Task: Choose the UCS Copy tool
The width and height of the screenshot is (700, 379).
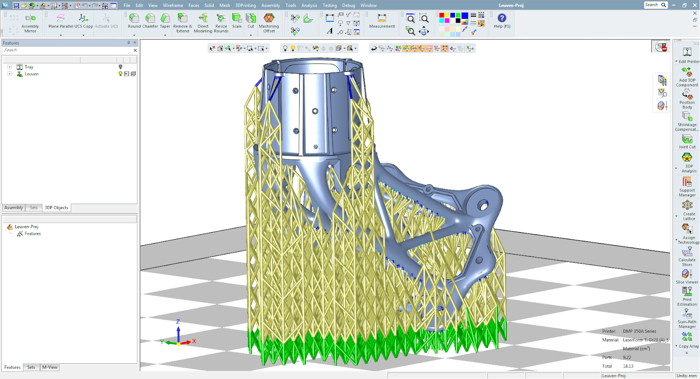Action: [x=84, y=21]
